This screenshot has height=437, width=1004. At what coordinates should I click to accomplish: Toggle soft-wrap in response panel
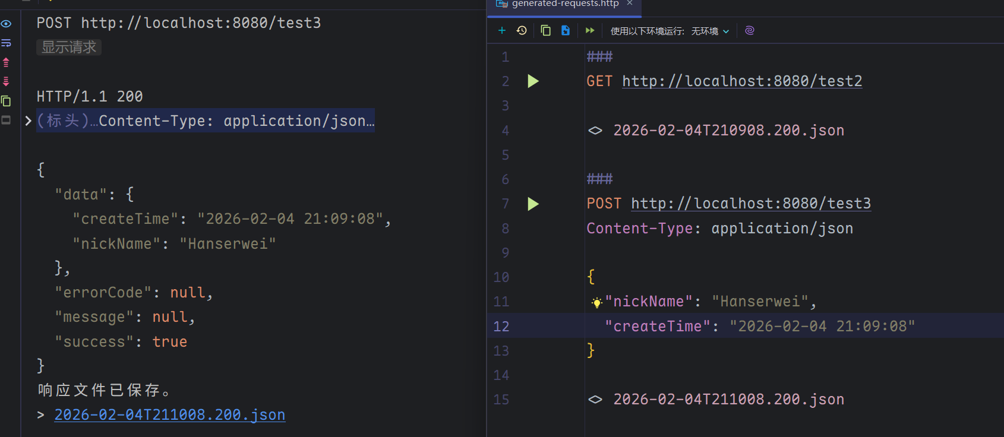(x=7, y=43)
